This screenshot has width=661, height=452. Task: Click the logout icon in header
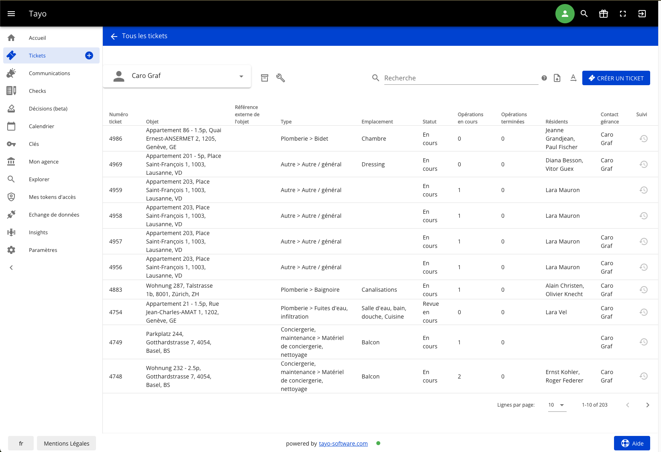click(642, 14)
